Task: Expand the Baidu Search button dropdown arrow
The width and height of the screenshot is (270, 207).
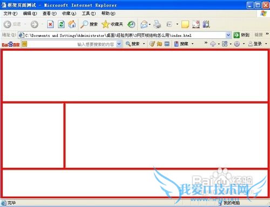Action: coord(144,44)
